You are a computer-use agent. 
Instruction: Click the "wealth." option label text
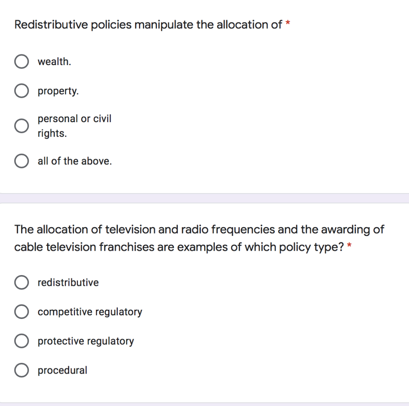[54, 61]
